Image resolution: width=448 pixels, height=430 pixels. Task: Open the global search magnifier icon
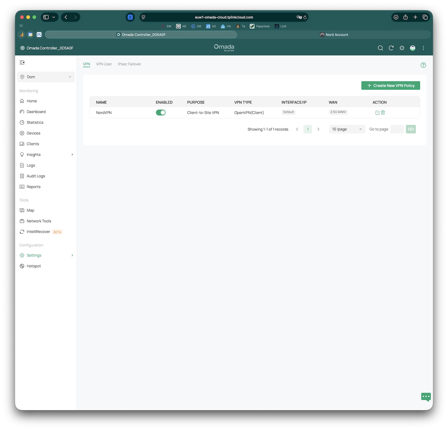pos(380,48)
